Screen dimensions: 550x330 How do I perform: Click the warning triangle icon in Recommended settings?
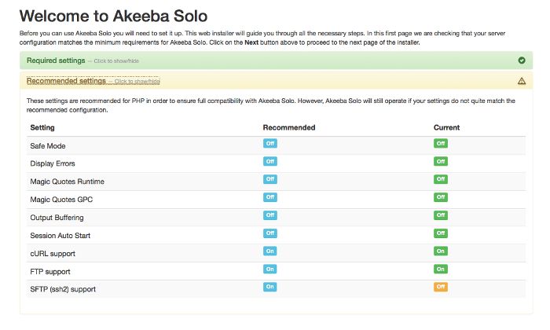tap(522, 81)
